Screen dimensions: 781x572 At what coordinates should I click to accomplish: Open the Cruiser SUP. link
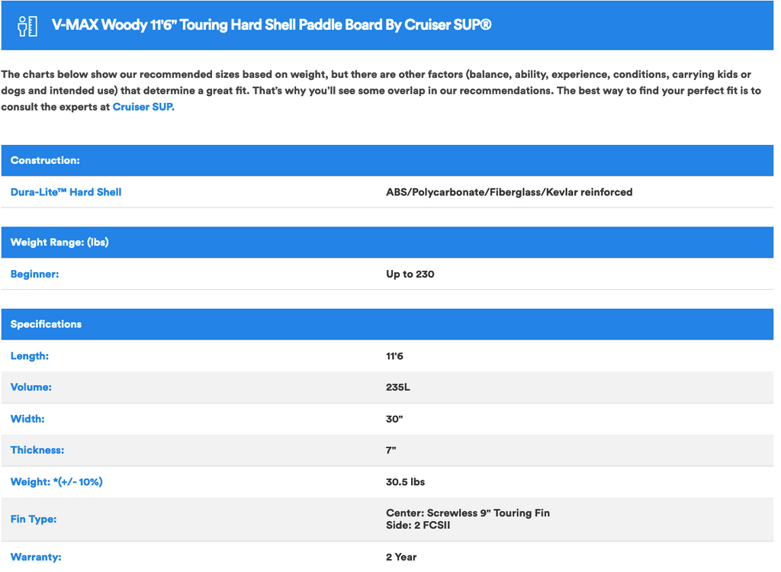[x=143, y=107]
